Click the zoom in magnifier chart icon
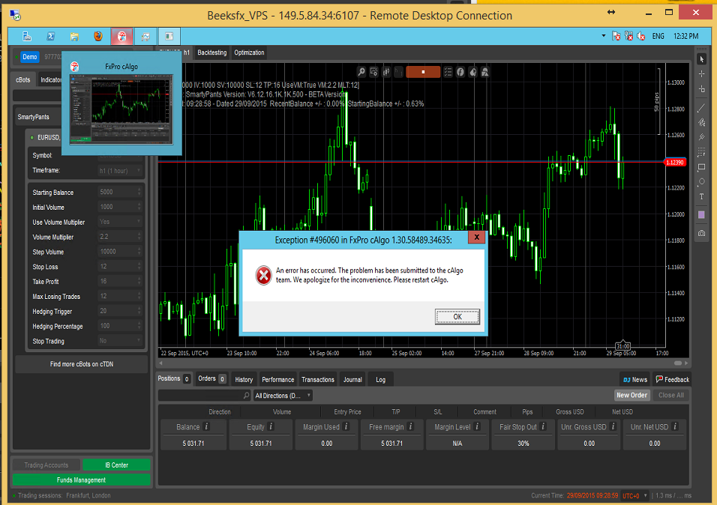The height and width of the screenshot is (505, 717). point(361,72)
